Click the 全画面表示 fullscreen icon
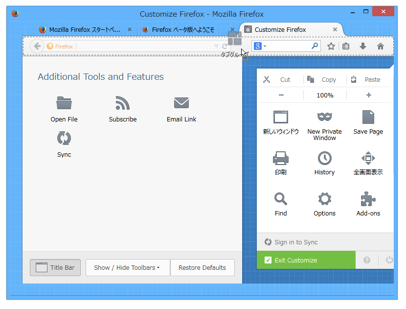This screenshot has width=406, height=309. (368, 158)
